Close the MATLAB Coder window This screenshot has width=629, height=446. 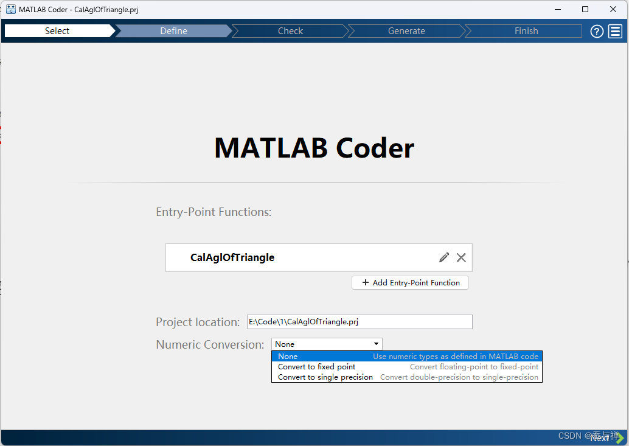point(613,9)
